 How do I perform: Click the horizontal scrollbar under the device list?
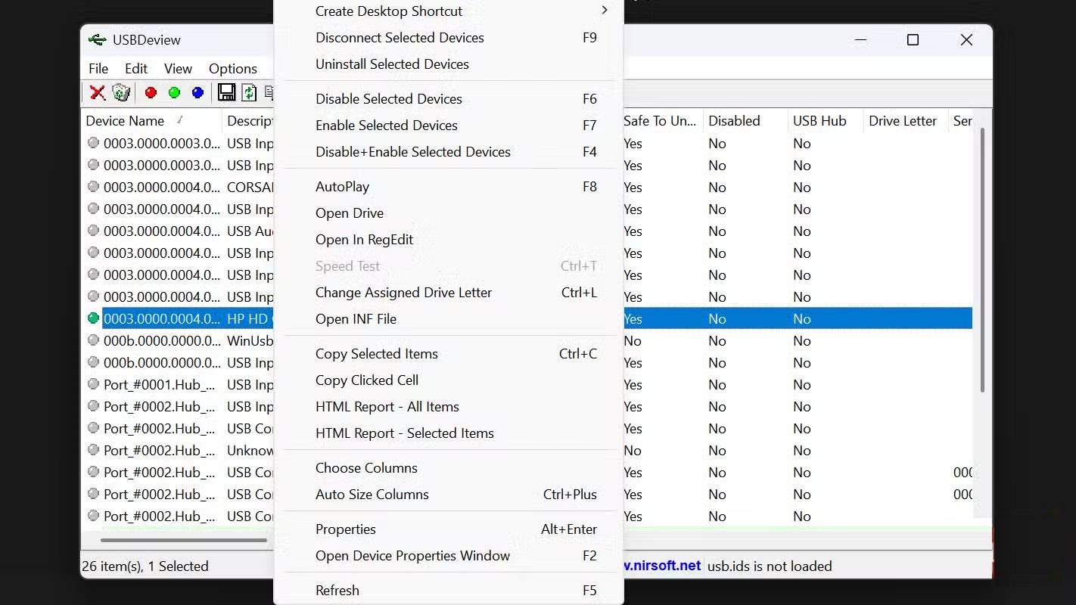point(184,540)
